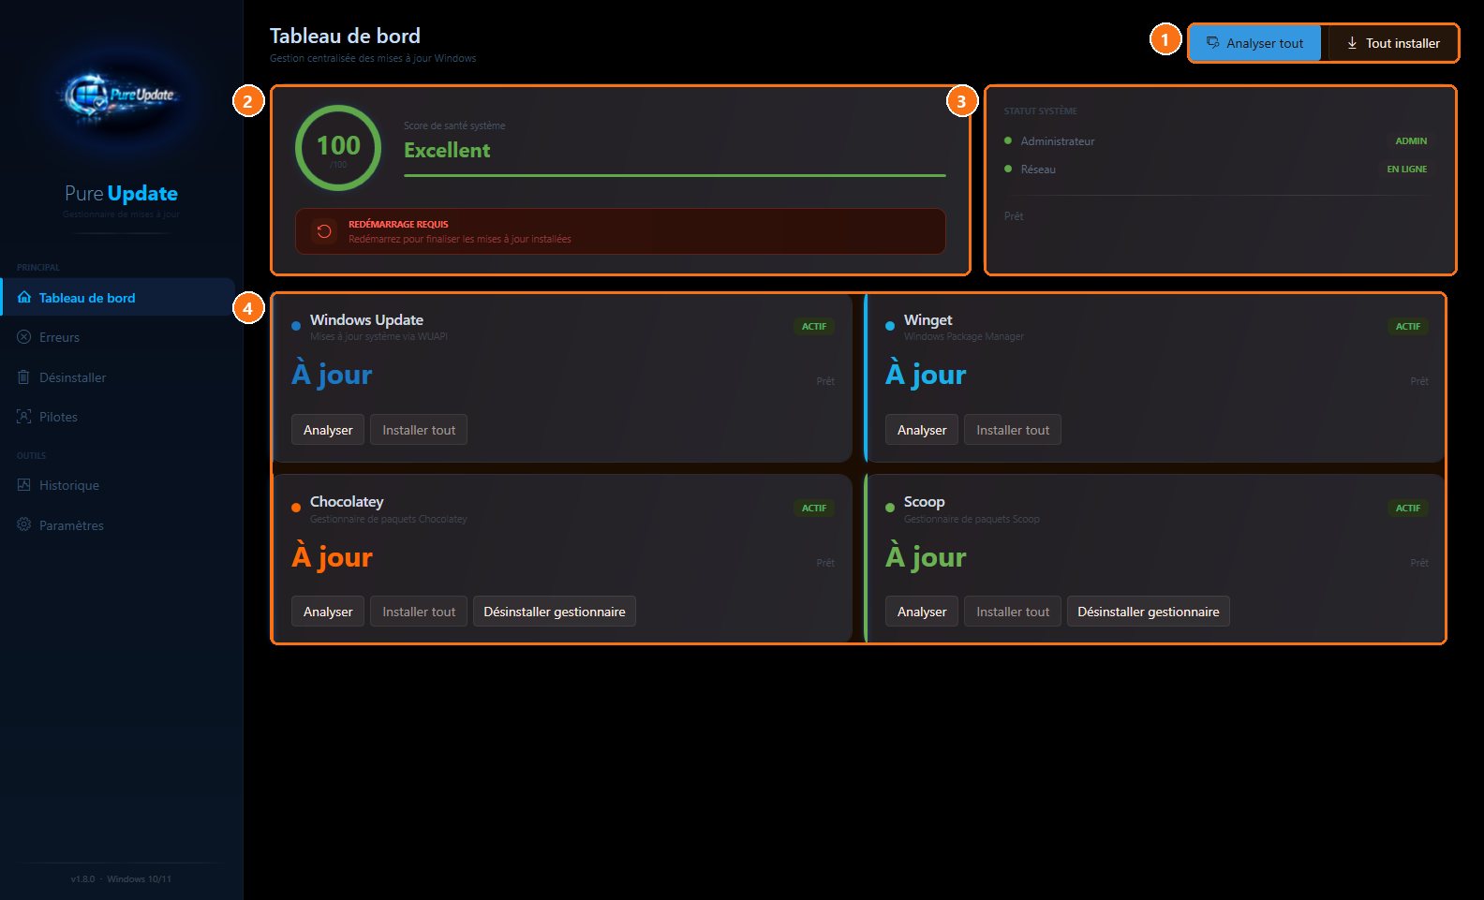Click the Redémarrage requis alert banner
Screen dimensions: 1484x900
(x=620, y=231)
